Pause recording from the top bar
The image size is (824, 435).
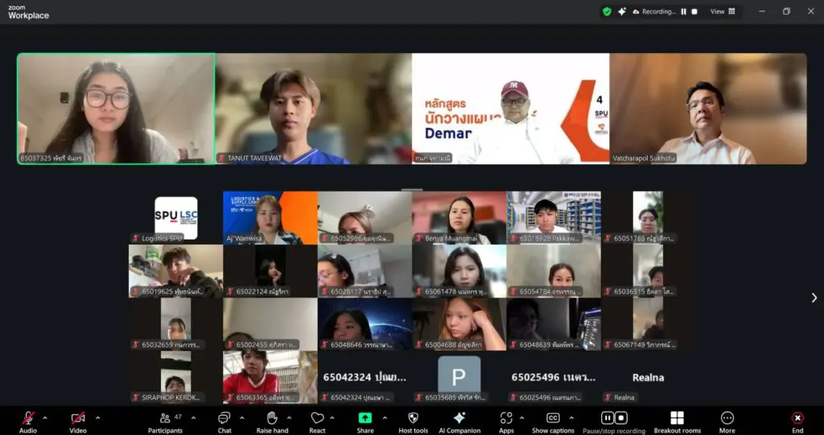[684, 11]
